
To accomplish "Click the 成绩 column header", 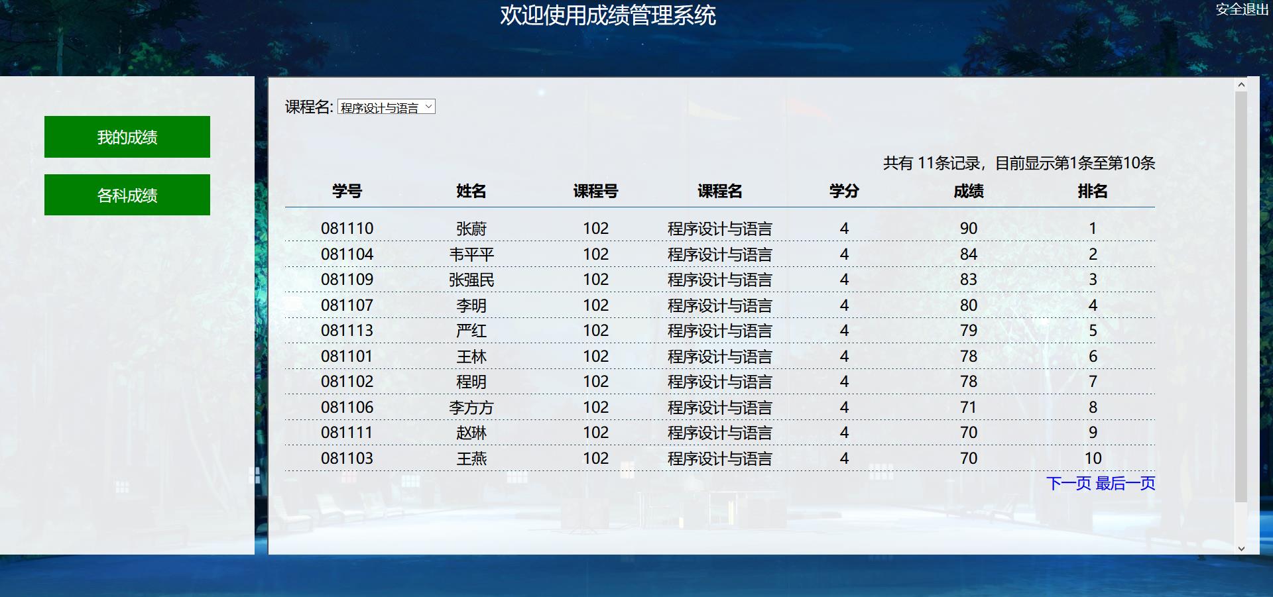I will click(968, 191).
